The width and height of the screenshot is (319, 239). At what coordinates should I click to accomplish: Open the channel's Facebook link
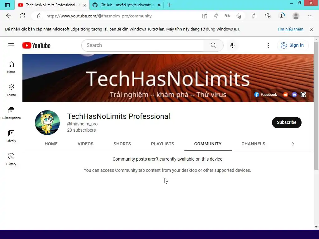[x=266, y=95]
